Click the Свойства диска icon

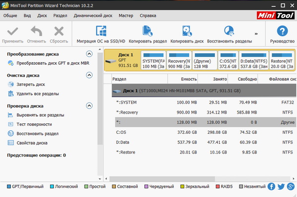point(10,143)
